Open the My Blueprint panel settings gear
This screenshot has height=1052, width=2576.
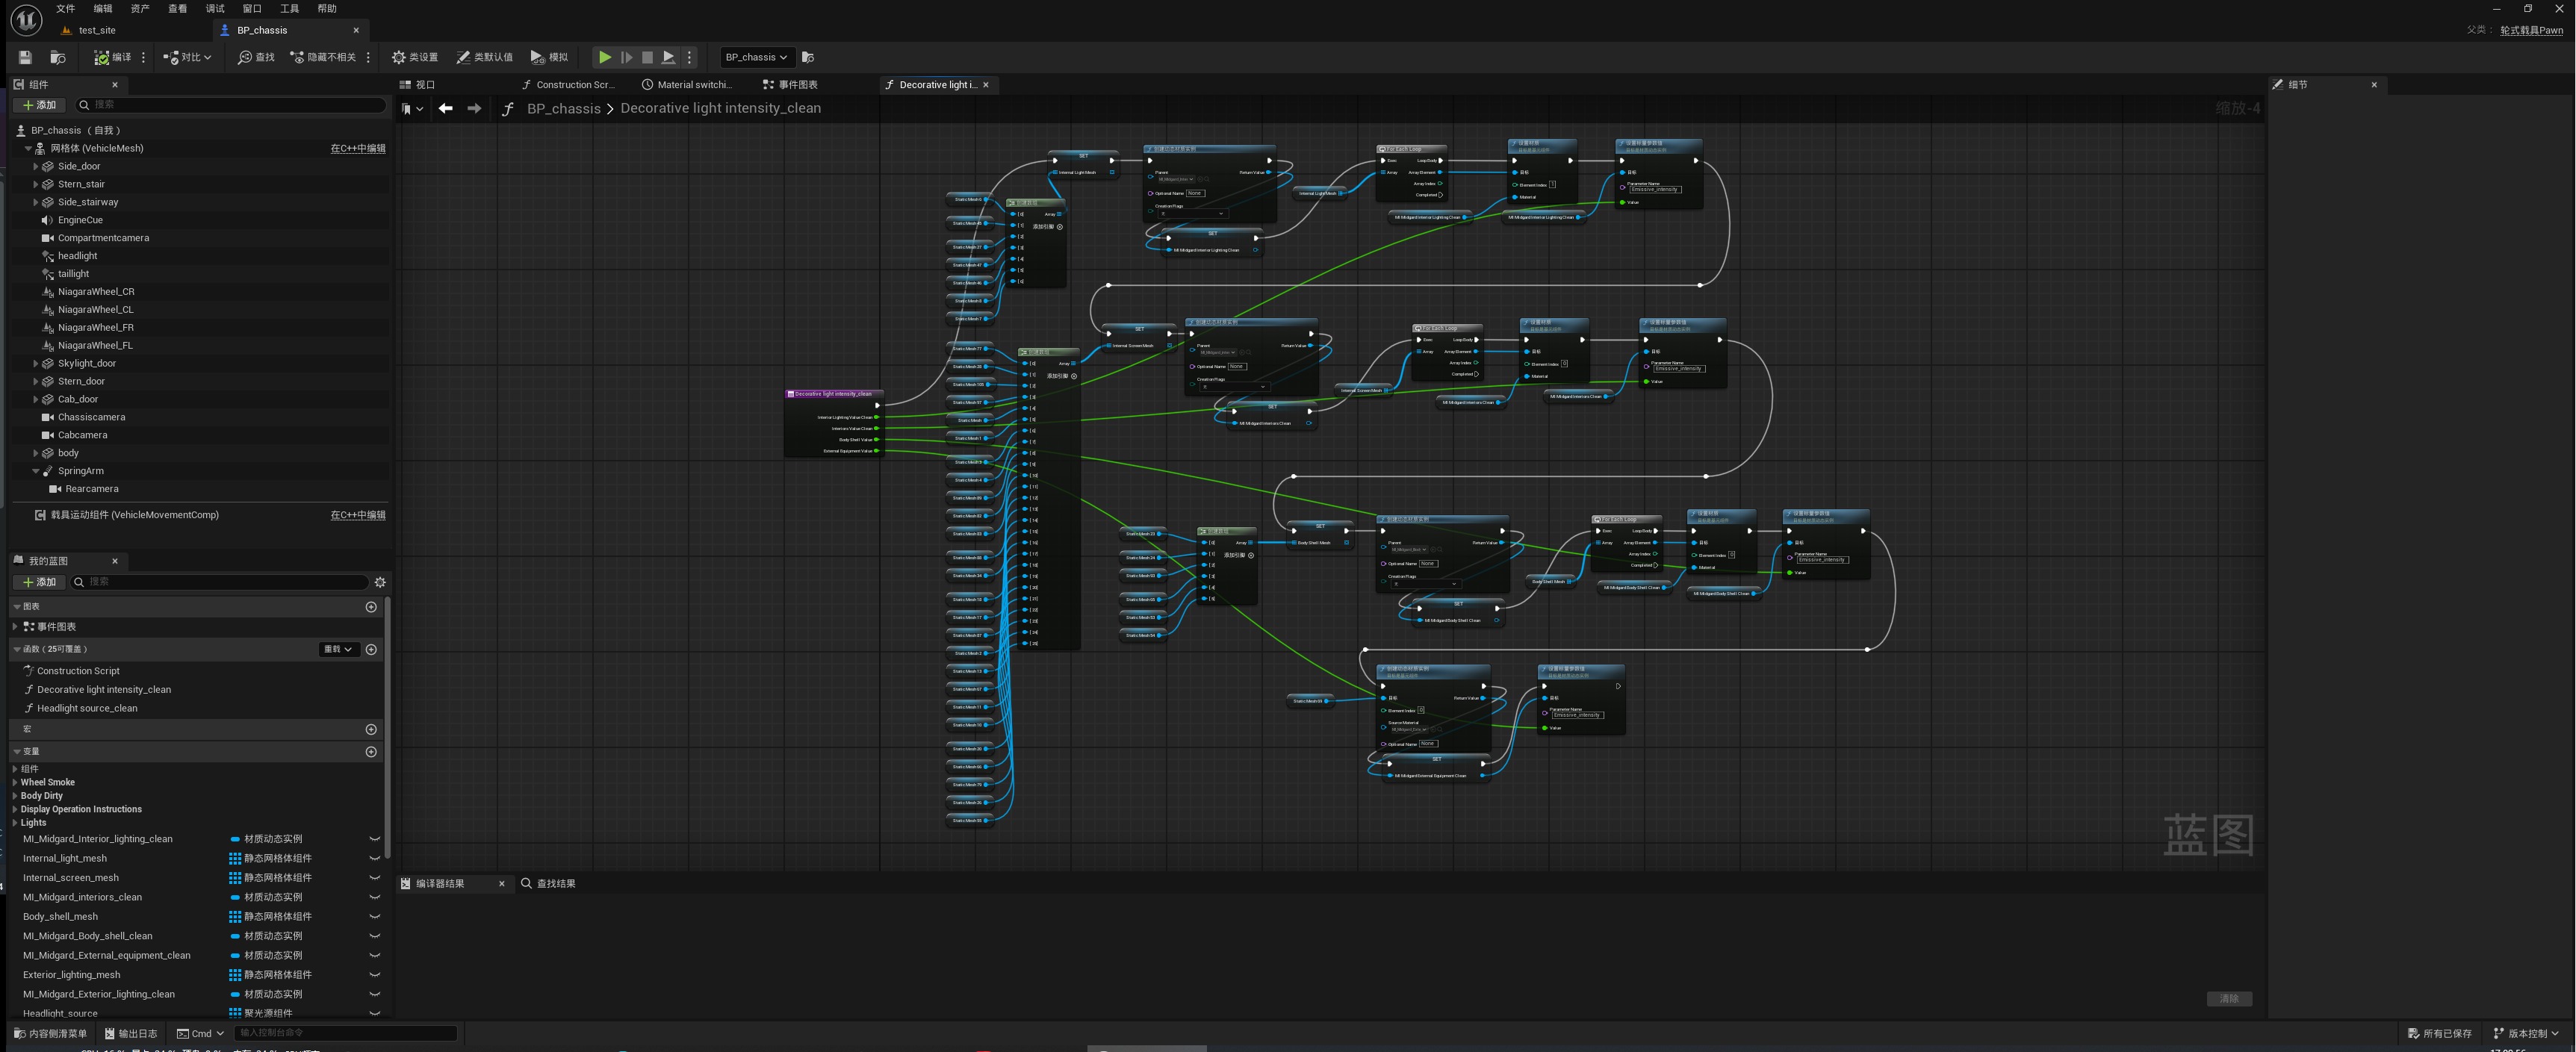380,582
